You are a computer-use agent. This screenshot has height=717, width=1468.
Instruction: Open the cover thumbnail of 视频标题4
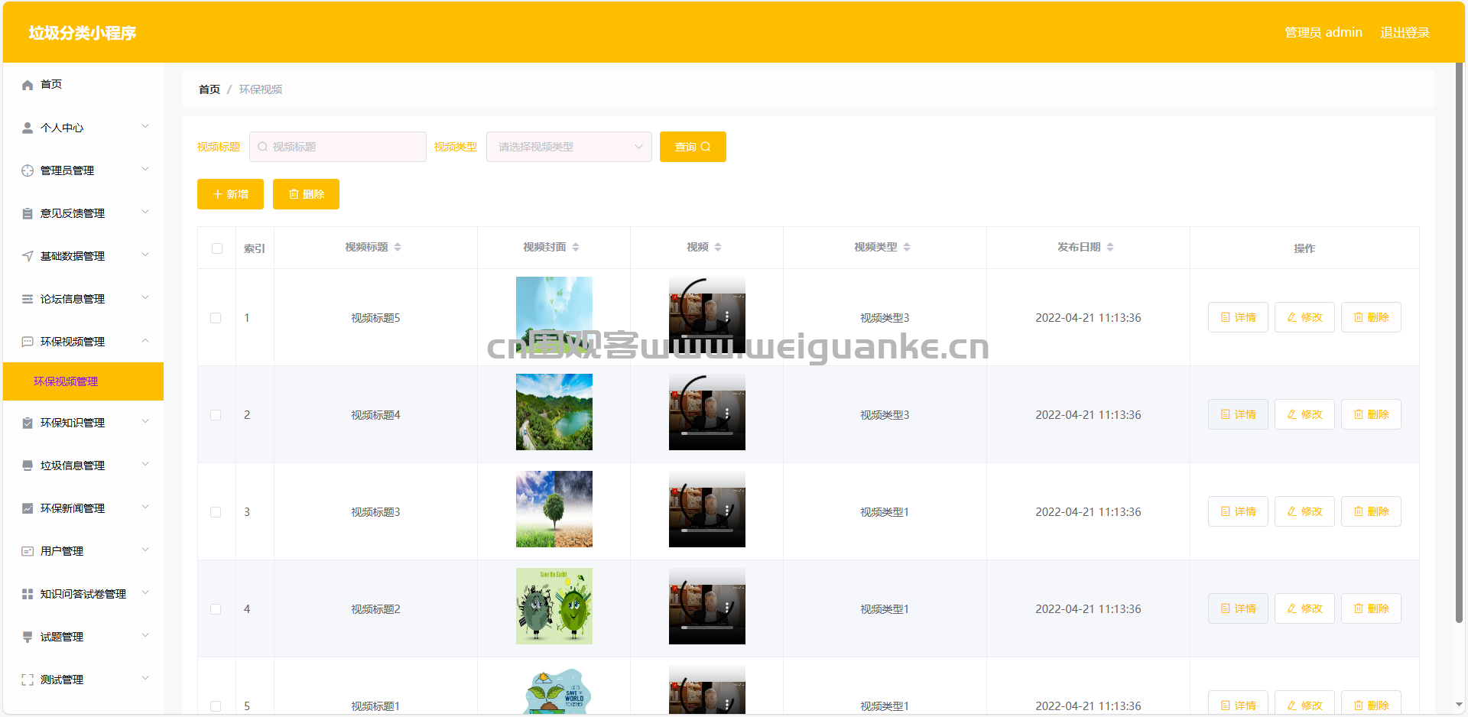point(554,412)
